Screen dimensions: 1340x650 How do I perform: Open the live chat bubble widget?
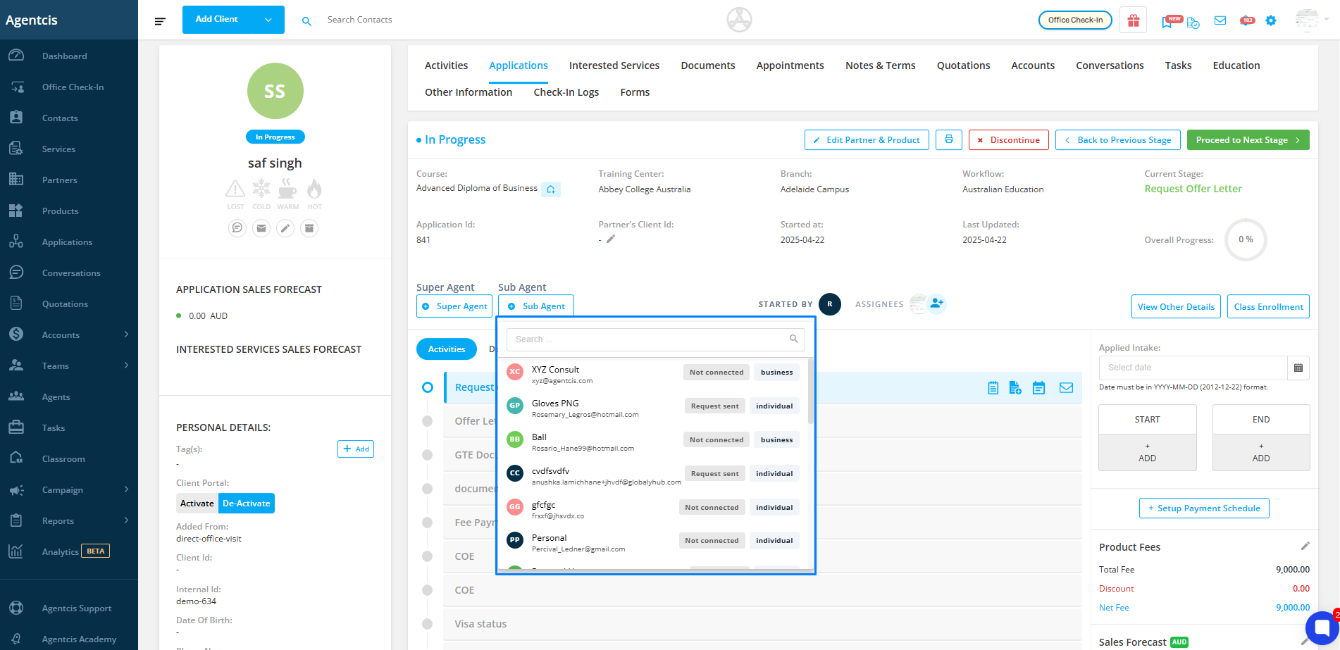point(1322,627)
